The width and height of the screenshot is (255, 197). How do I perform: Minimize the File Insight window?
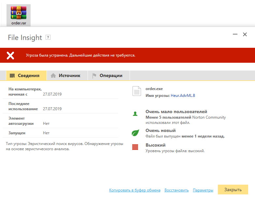point(235,34)
